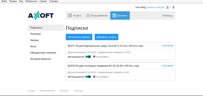The height and width of the screenshot is (96, 203).
Task: Toggle Автопродление for subscription #2370
Action: coord(88,77)
